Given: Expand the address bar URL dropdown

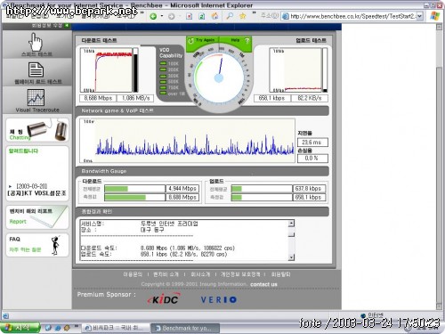Looking at the screenshot, I should coord(419,16).
